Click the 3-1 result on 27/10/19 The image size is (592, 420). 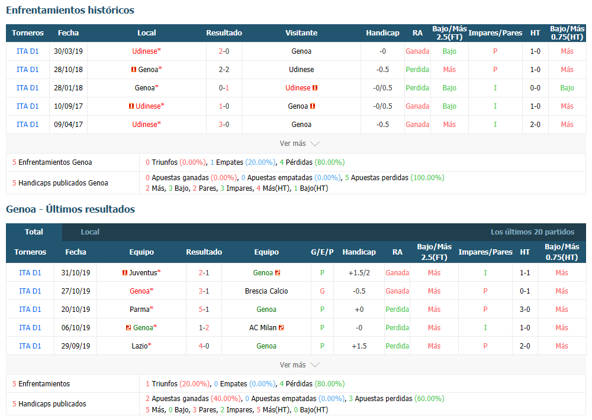click(204, 291)
